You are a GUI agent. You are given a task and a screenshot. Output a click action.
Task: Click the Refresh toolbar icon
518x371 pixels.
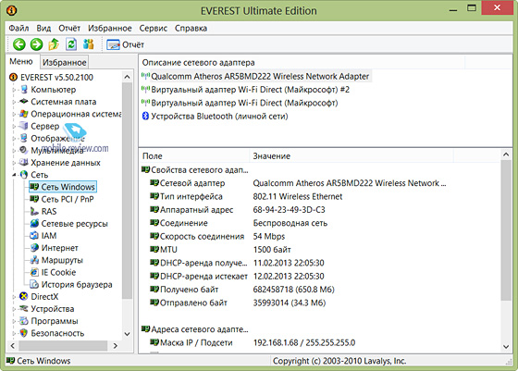pyautogui.click(x=71, y=44)
